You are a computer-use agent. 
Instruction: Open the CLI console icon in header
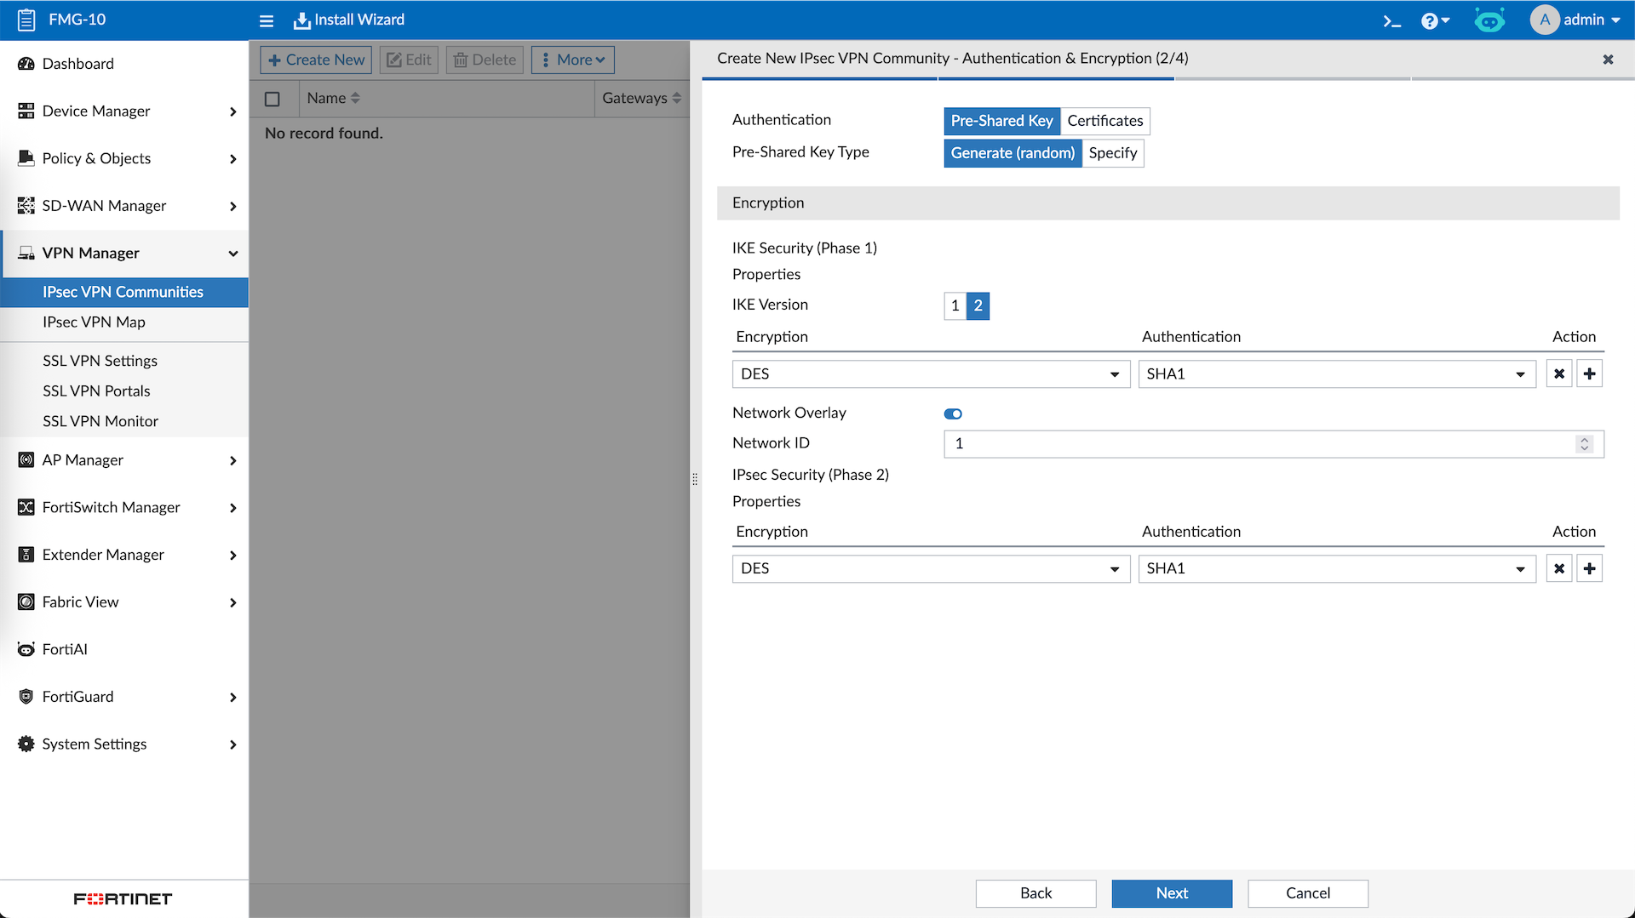pyautogui.click(x=1391, y=20)
